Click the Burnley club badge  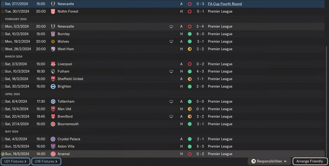pyautogui.click(x=53, y=34)
